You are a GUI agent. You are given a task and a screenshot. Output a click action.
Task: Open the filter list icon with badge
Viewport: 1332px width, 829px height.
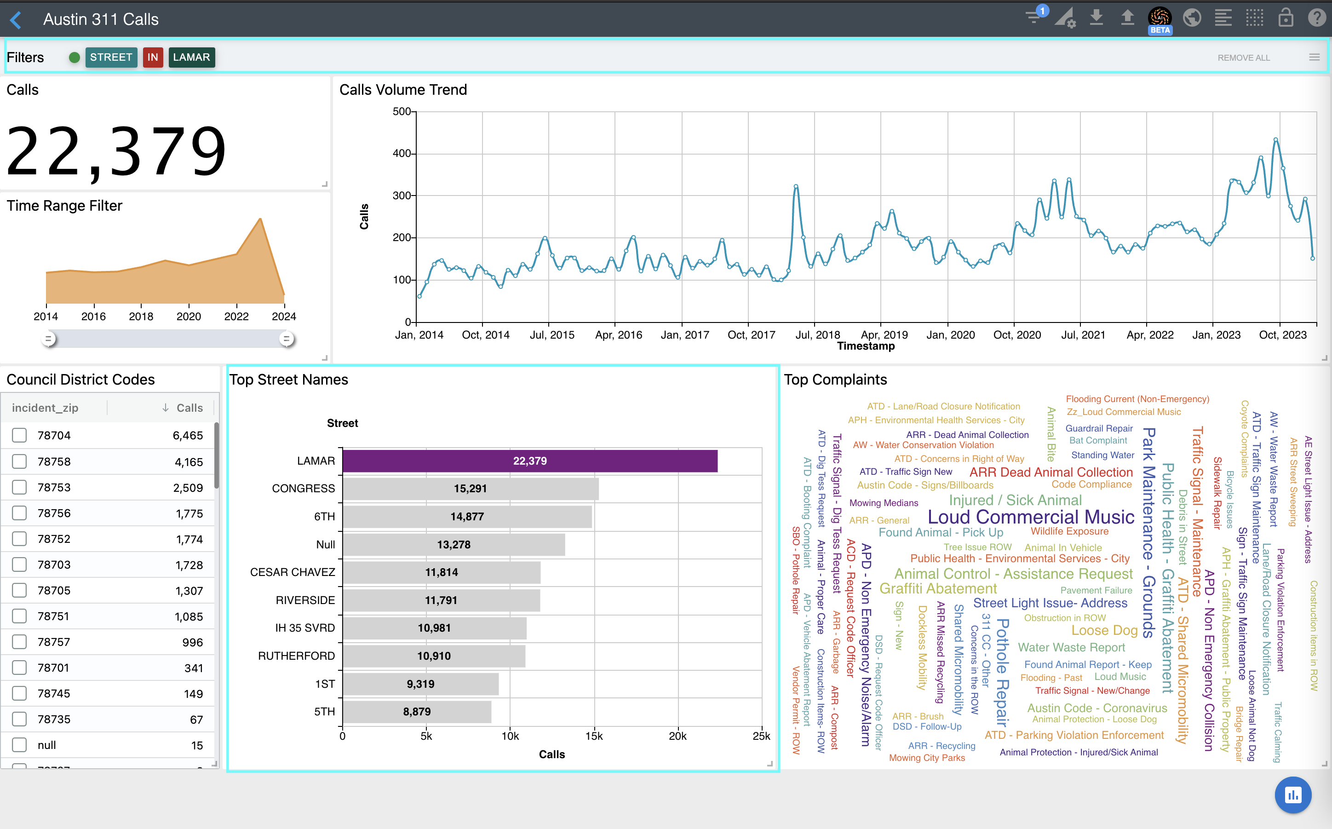[1034, 17]
